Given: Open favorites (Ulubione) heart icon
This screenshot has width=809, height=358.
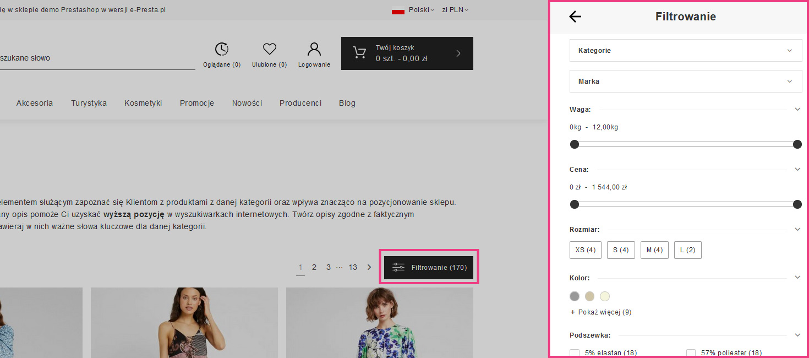Looking at the screenshot, I should [269, 50].
